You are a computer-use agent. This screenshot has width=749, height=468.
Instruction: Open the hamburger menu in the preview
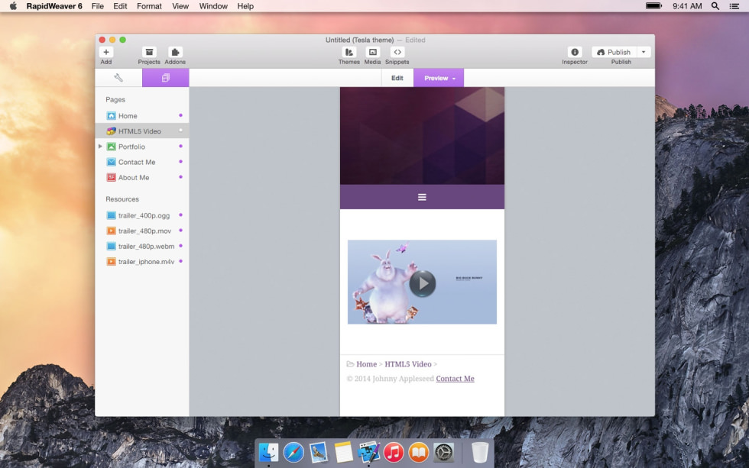coord(422,197)
